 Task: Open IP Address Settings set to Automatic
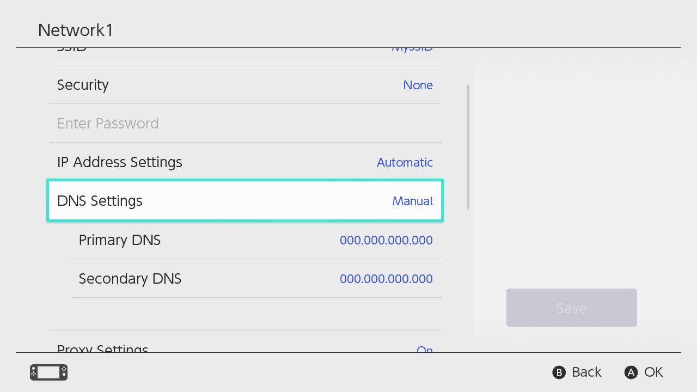click(245, 162)
